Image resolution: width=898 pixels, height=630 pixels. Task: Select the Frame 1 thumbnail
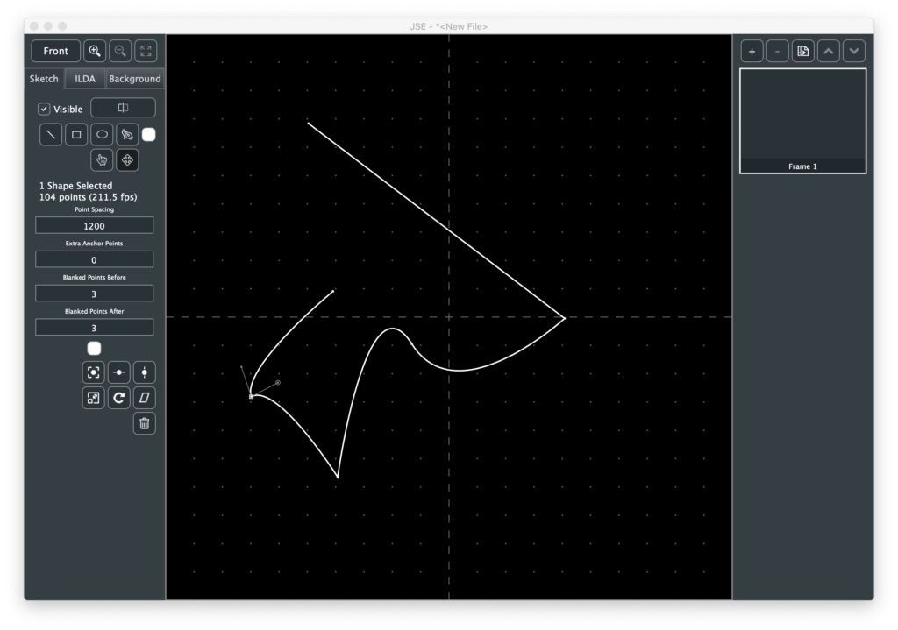click(802, 120)
